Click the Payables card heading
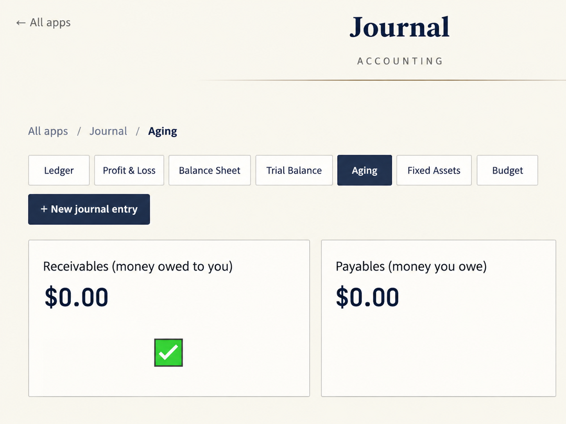 (x=411, y=266)
